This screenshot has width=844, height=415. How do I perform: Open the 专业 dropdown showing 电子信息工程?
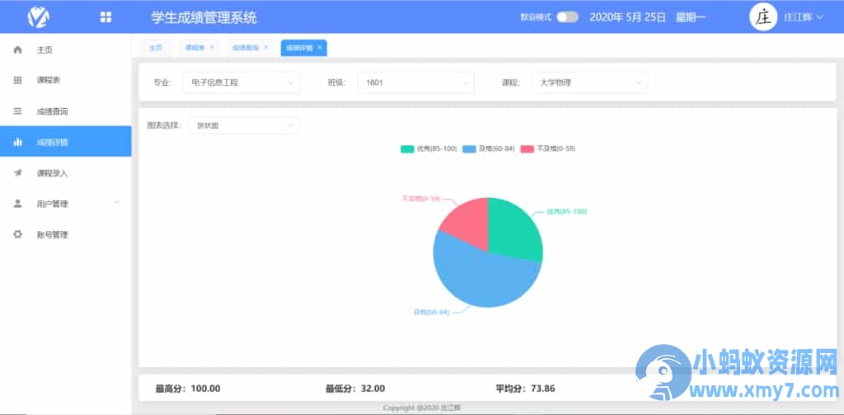(x=241, y=83)
